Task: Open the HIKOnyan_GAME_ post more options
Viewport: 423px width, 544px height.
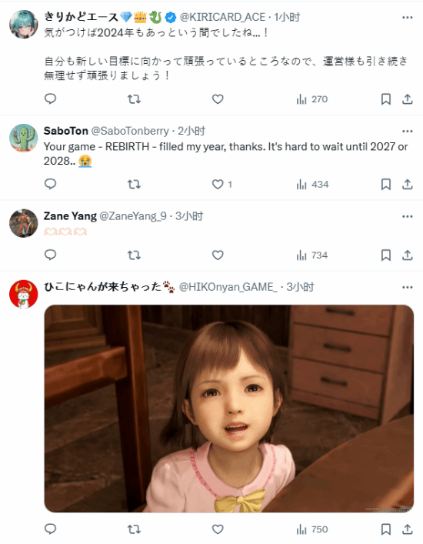Action: (x=408, y=287)
